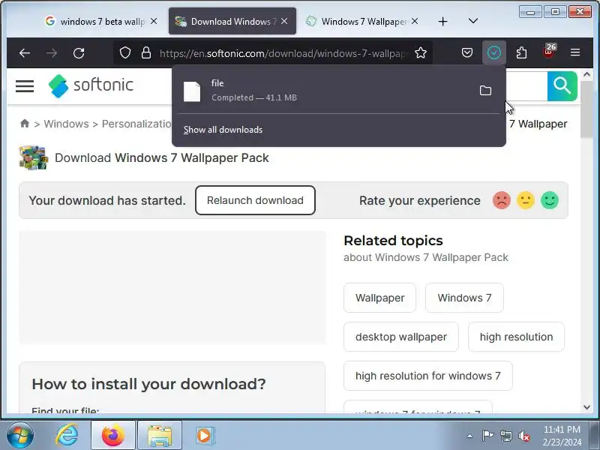
Task: Open network tray icon
Action: 505,436
